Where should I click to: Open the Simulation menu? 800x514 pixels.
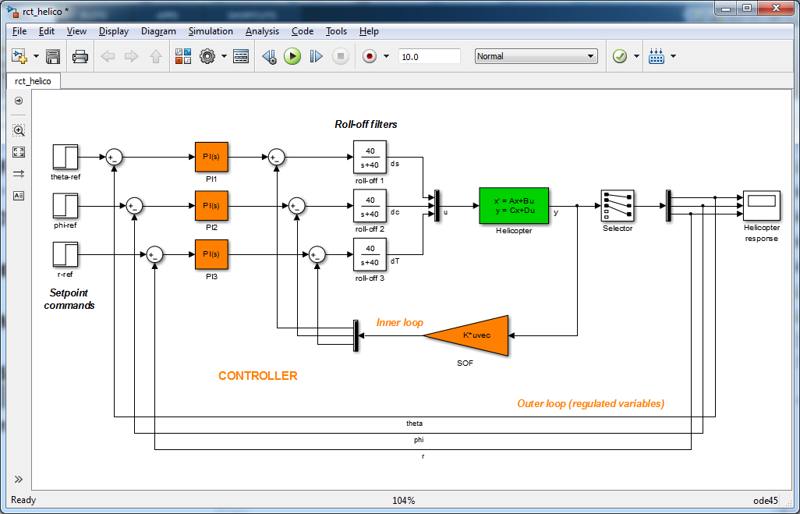click(211, 31)
